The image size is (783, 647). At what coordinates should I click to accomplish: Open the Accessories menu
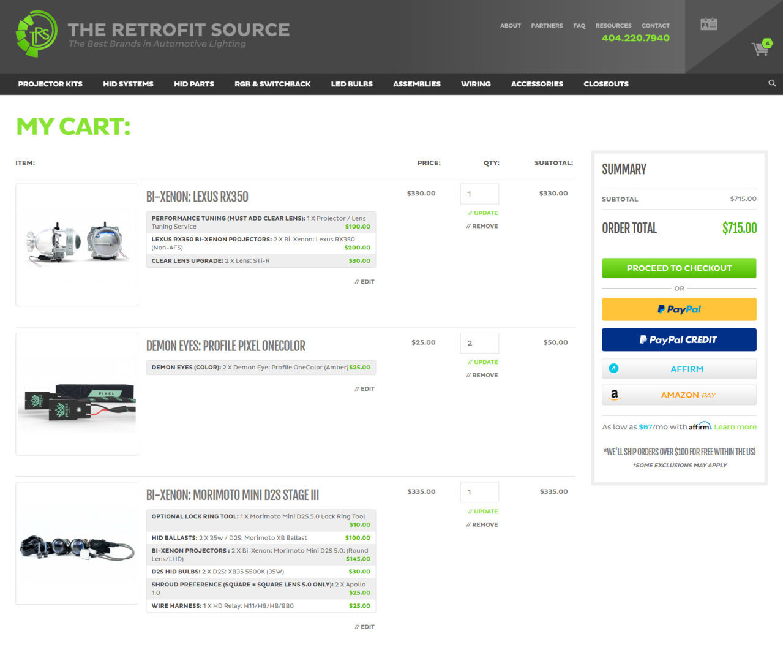(x=537, y=84)
